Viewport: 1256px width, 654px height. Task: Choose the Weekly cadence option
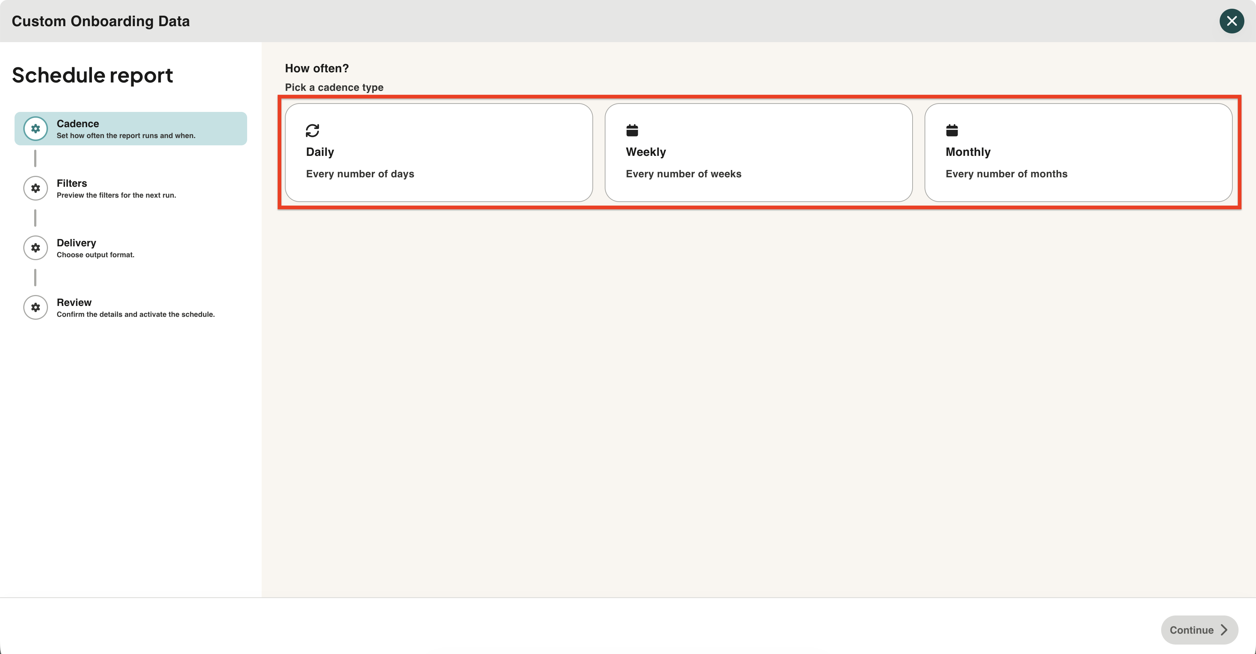759,153
